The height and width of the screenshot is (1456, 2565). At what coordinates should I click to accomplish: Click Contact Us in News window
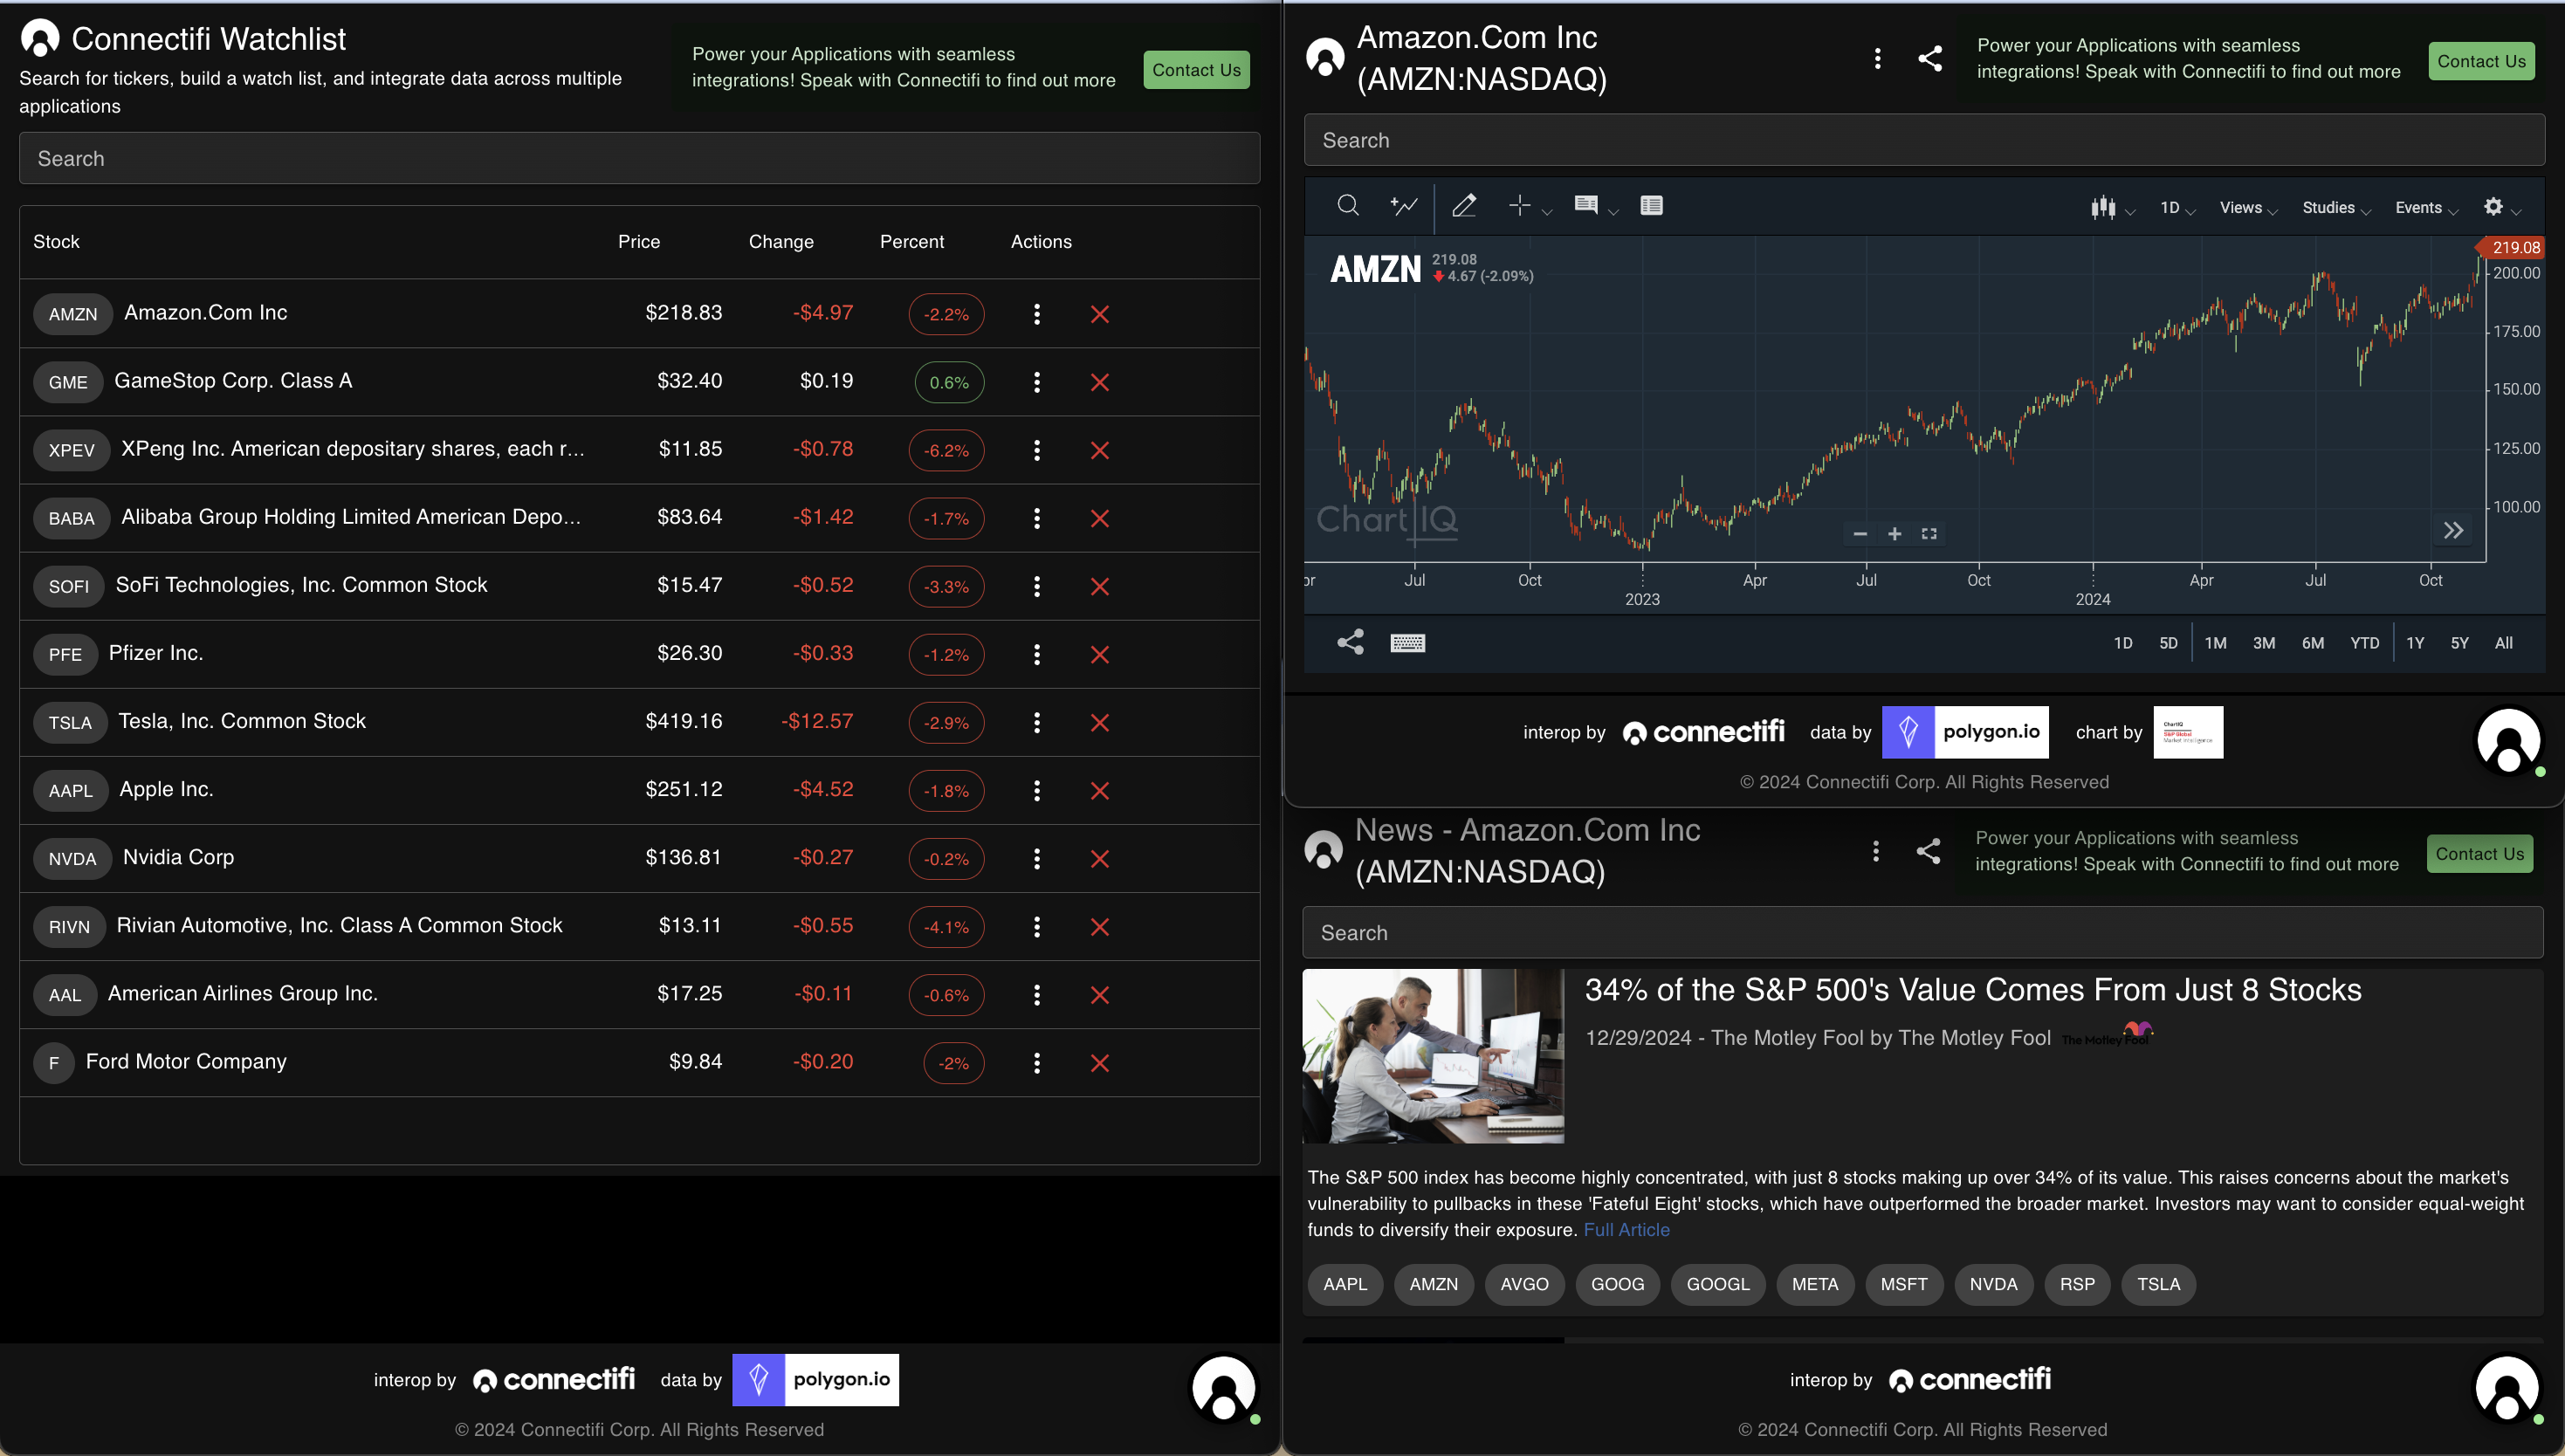pos(2479,854)
